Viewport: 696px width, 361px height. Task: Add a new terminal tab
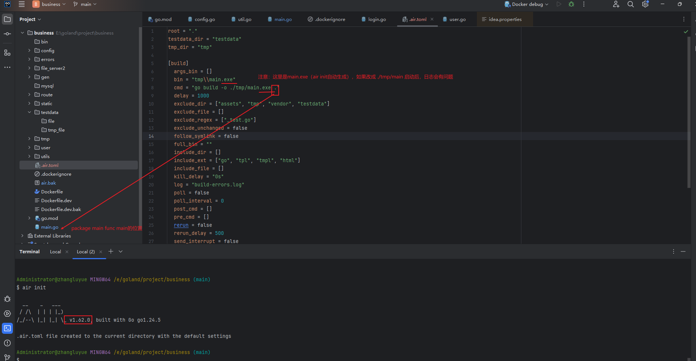111,251
